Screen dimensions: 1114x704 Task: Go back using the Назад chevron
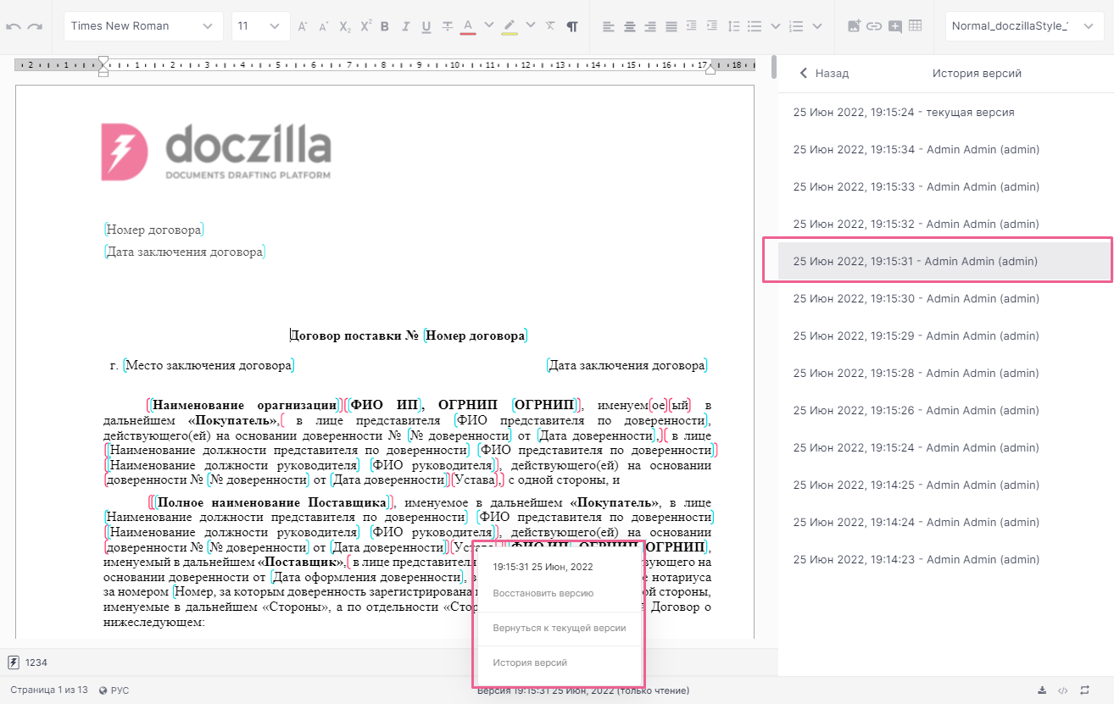(804, 74)
